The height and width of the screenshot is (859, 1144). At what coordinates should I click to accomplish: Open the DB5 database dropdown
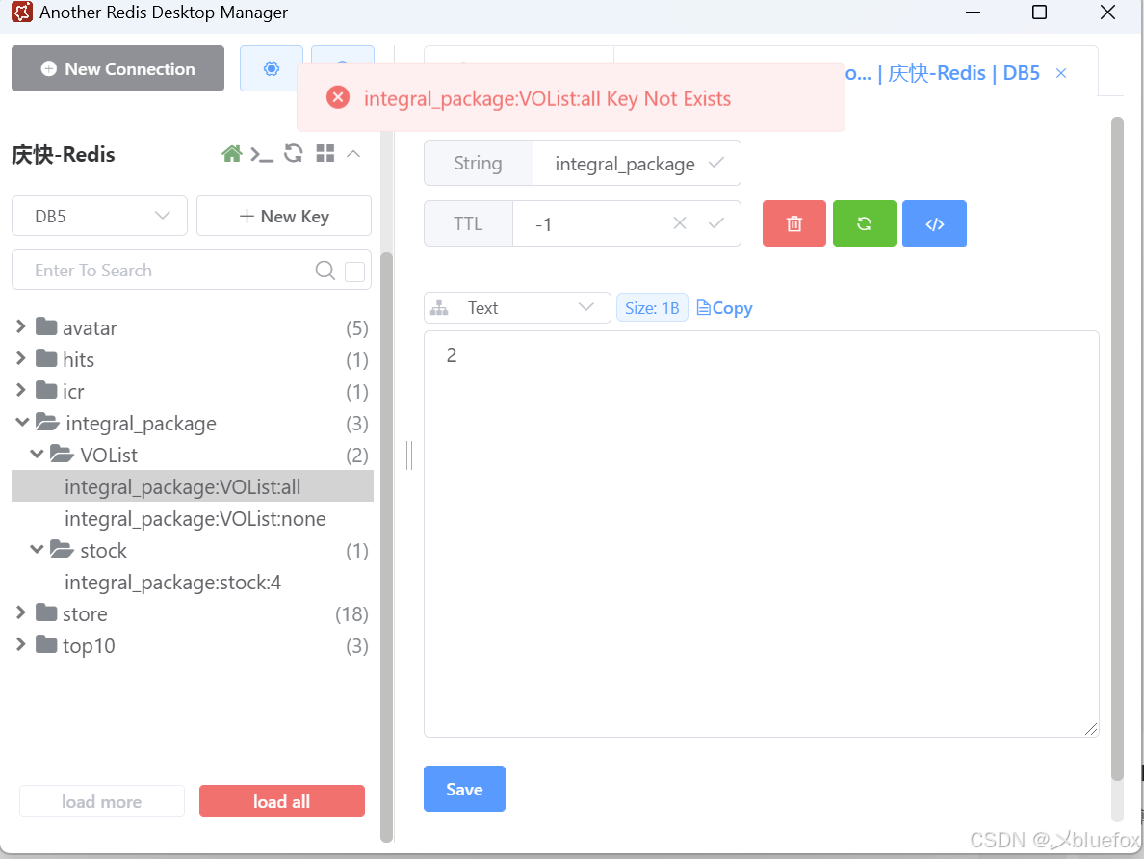point(99,216)
